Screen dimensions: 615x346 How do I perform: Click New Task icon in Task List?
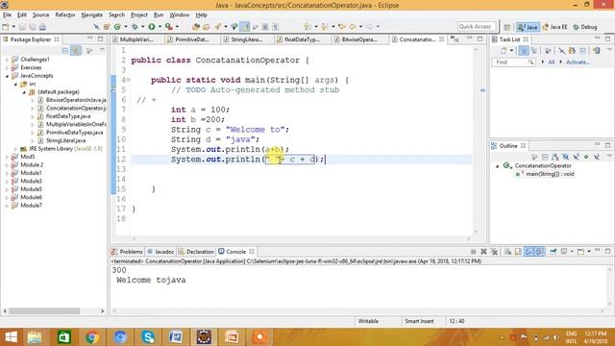click(x=504, y=51)
